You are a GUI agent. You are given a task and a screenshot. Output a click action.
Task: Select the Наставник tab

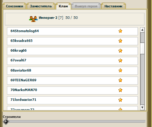coord(113,6)
